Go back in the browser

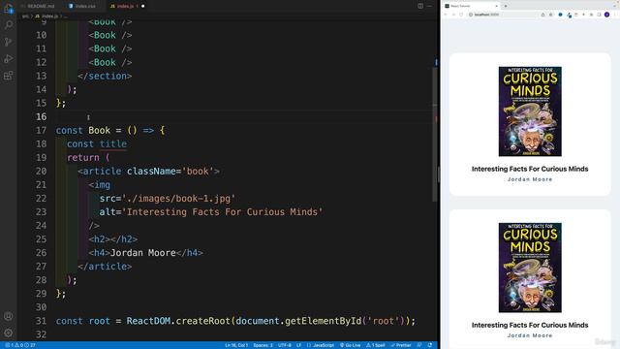(446, 15)
